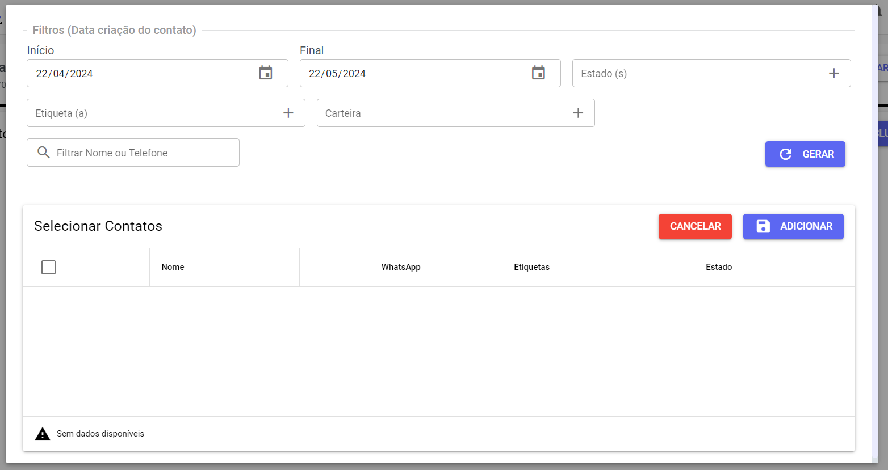Click the plus icon in Carteira field

[x=578, y=113]
